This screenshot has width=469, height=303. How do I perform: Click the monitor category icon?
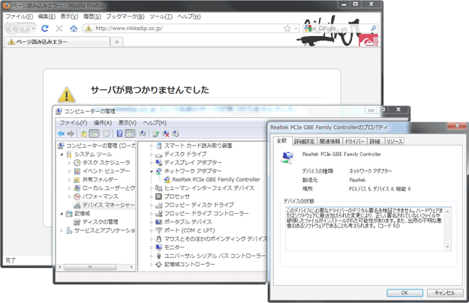click(159, 247)
